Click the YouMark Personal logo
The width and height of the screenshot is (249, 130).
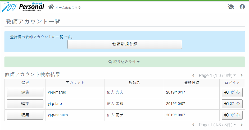23,7
